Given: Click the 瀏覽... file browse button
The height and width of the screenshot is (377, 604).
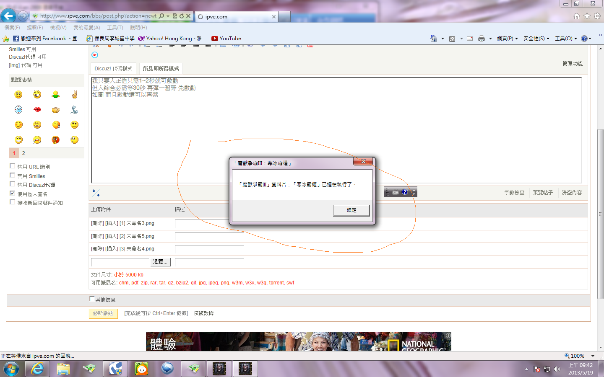Looking at the screenshot, I should click(x=160, y=262).
